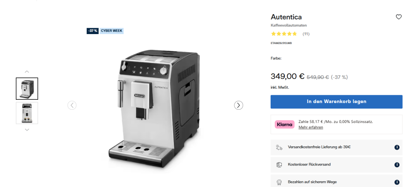The height and width of the screenshot is (187, 417).
Task: Open the star rating reviews
Action: click(x=284, y=34)
